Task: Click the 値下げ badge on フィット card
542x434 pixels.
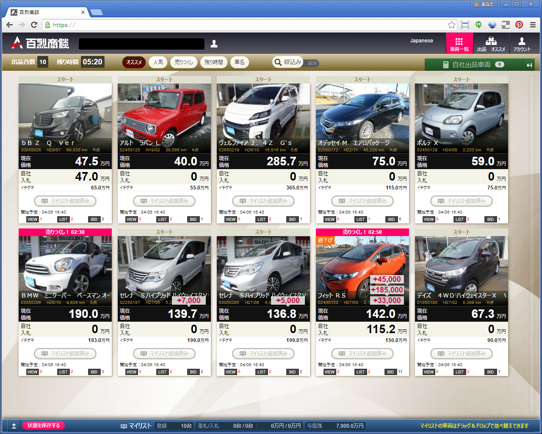Action: click(325, 240)
